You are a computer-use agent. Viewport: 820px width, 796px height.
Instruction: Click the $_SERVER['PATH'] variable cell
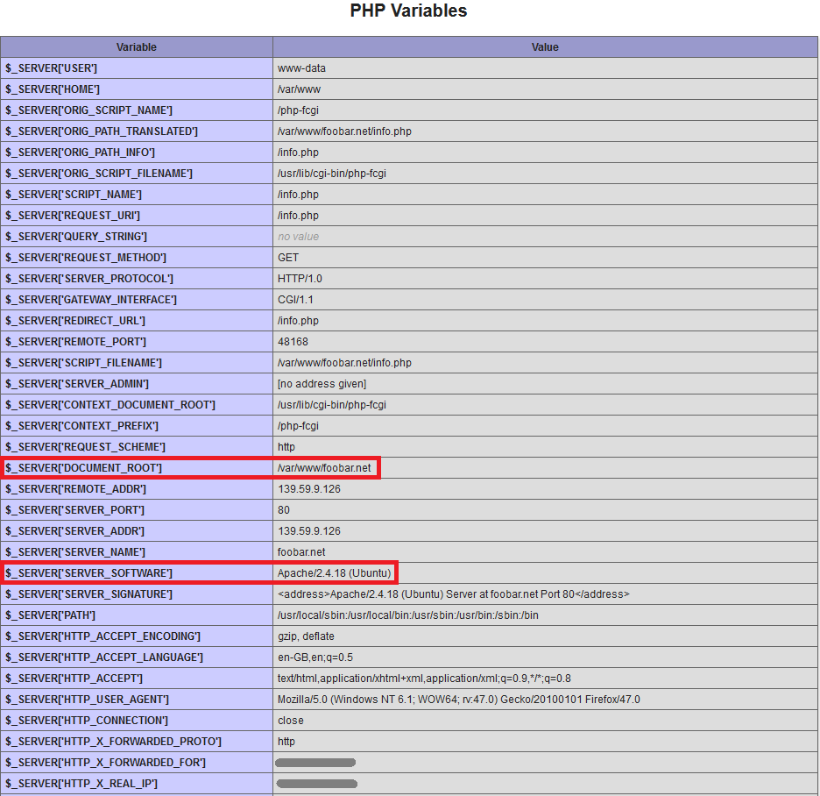[137, 615]
